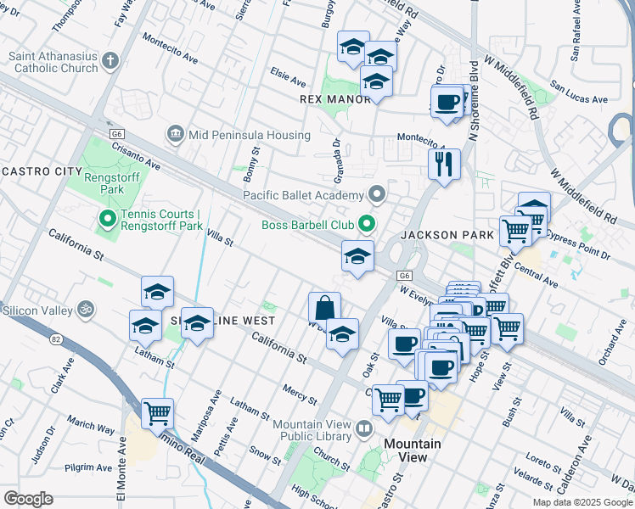Screen dimensions: 635x509
Task: Select the rightmost shopping cart marker above Hope St
Action: (507, 329)
